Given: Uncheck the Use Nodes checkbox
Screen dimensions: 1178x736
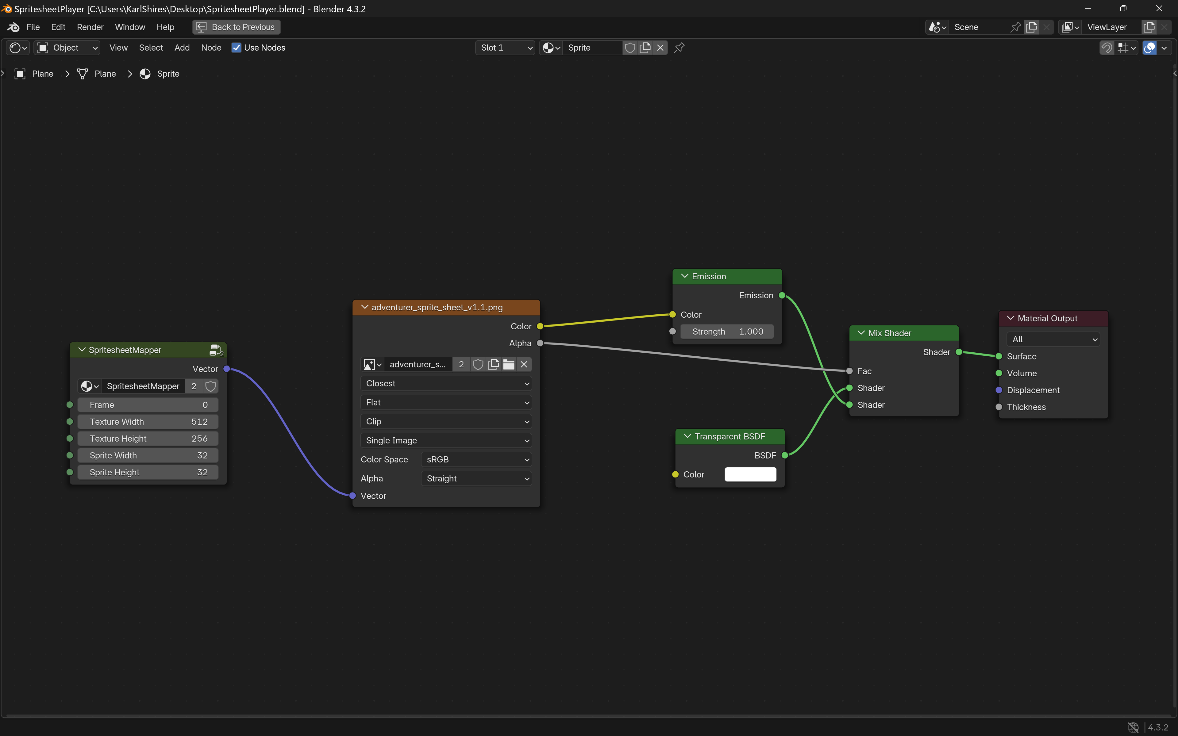Looking at the screenshot, I should point(236,48).
